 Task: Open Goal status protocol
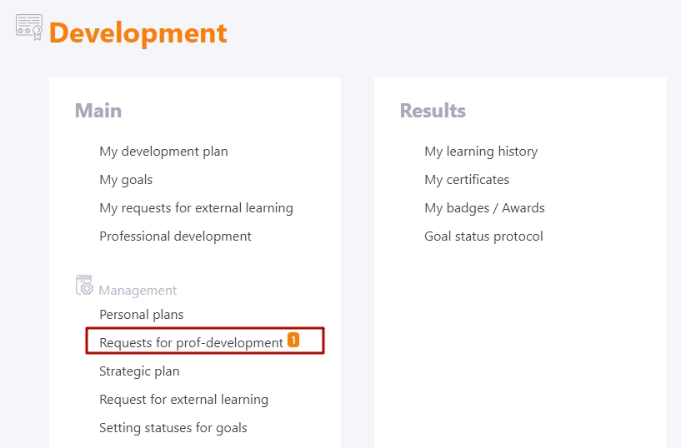(x=483, y=236)
